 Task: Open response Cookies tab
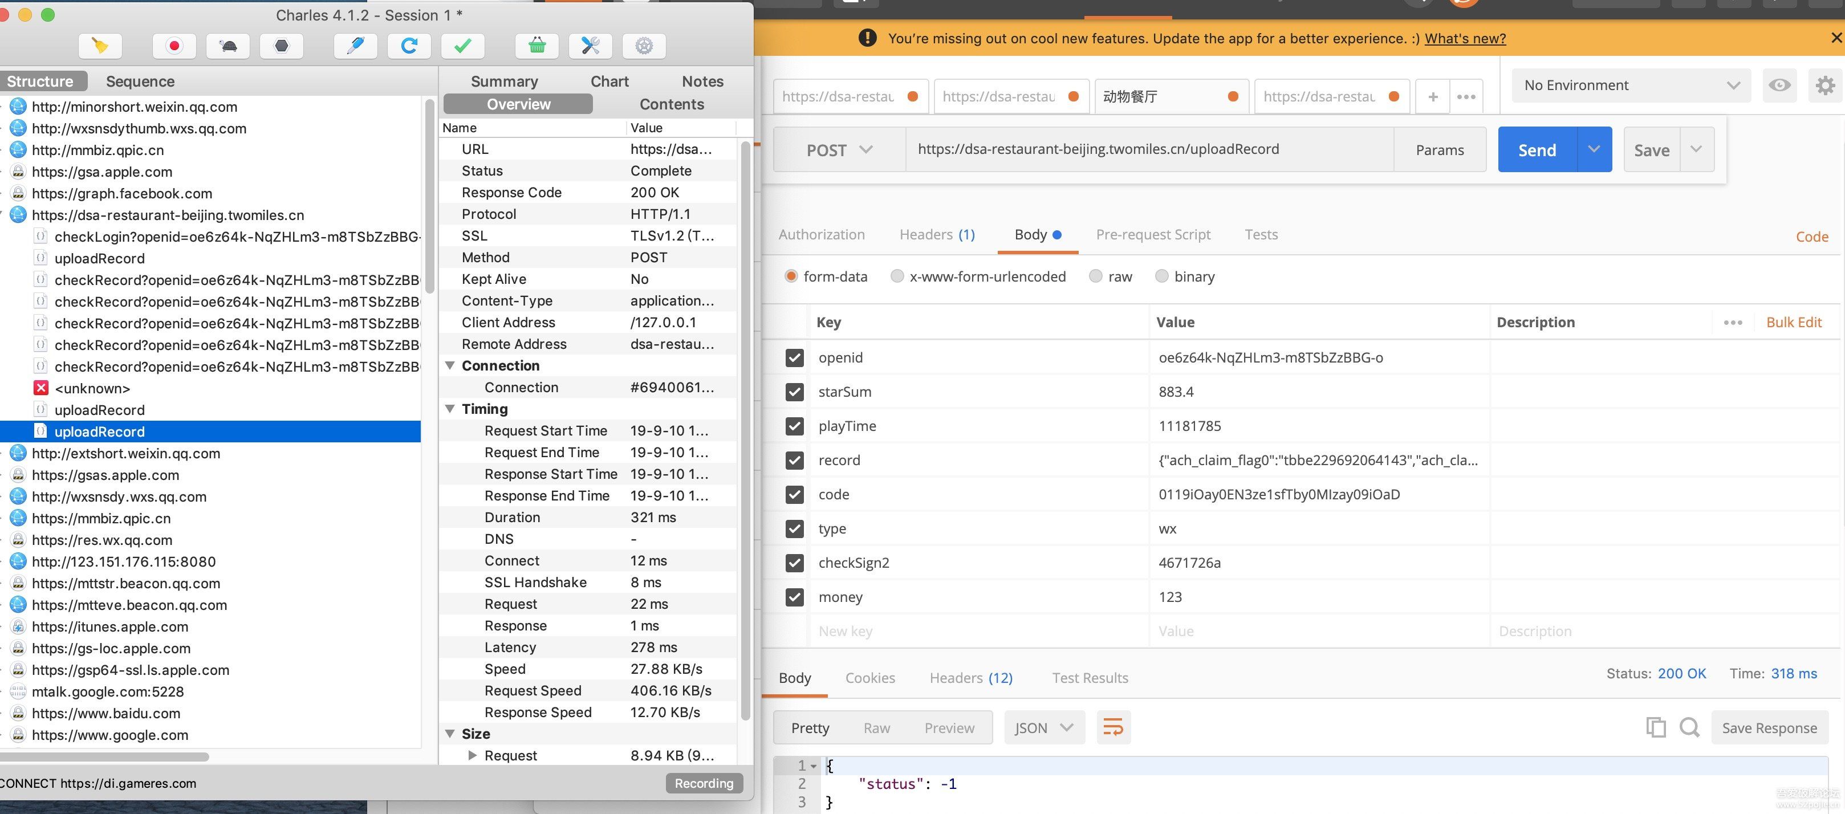[870, 678]
